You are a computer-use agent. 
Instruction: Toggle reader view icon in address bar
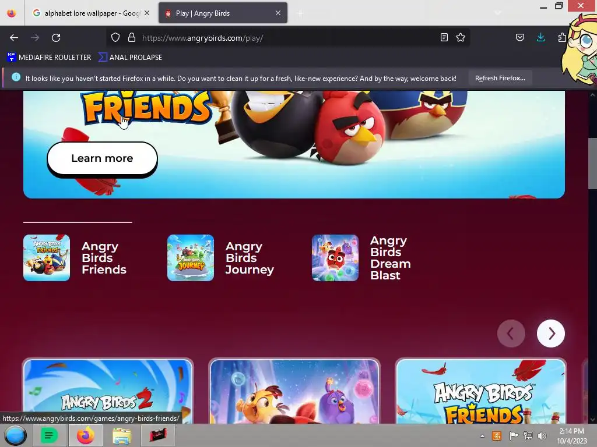click(x=444, y=37)
